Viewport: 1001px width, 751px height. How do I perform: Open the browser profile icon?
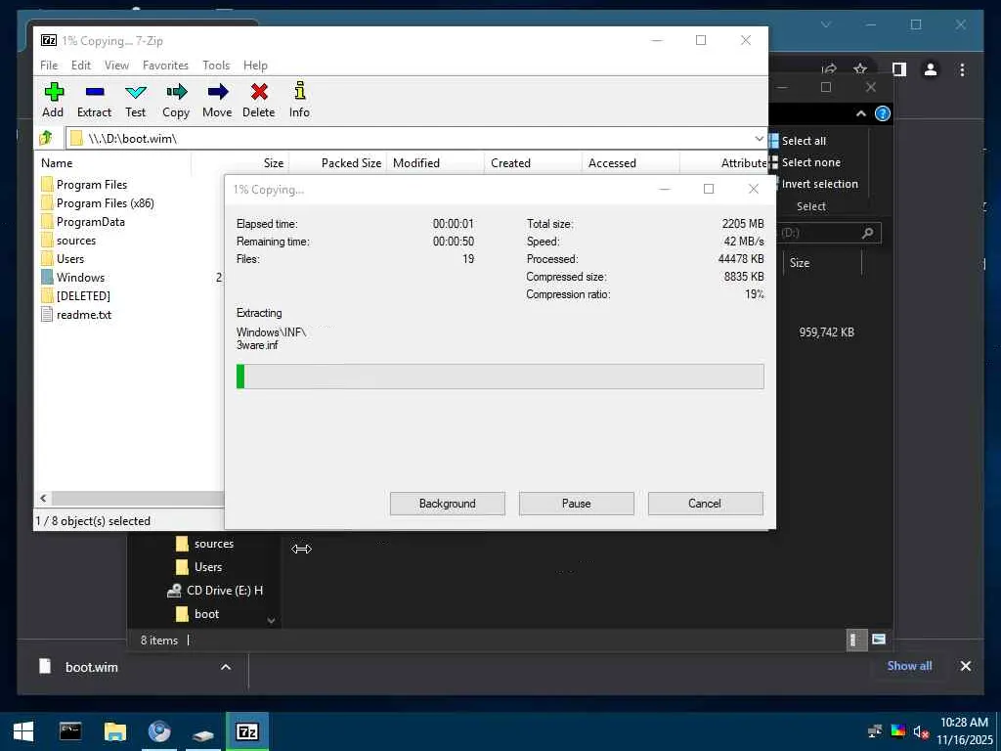pos(931,69)
